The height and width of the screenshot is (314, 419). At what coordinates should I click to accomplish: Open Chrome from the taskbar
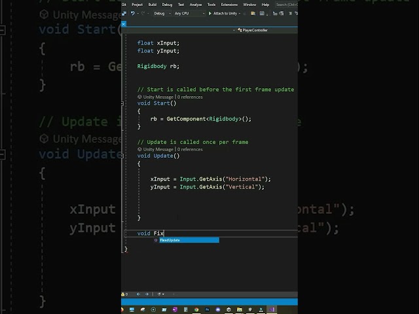196,309
